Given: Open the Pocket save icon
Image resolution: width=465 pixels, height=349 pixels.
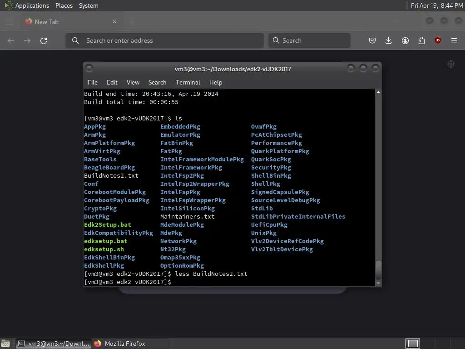Looking at the screenshot, I should (x=372, y=40).
